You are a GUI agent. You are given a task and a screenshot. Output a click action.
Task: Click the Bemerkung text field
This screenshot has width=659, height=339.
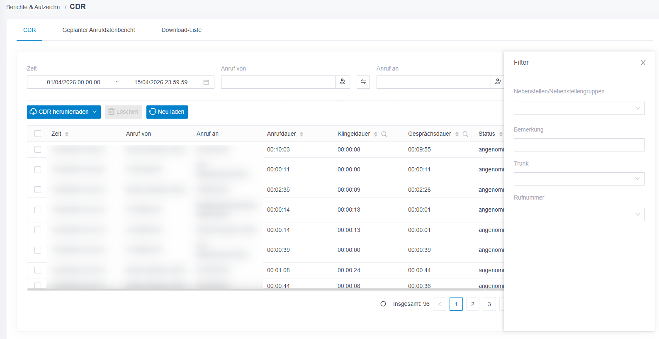pos(579,145)
